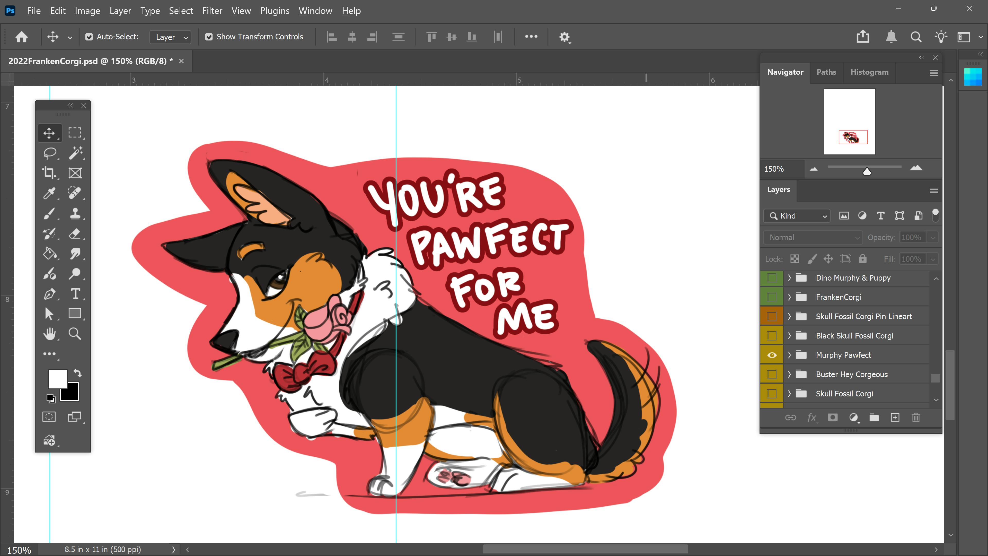The image size is (988, 556).
Task: Expand the FrankenCorgi layer group
Action: [x=789, y=297]
